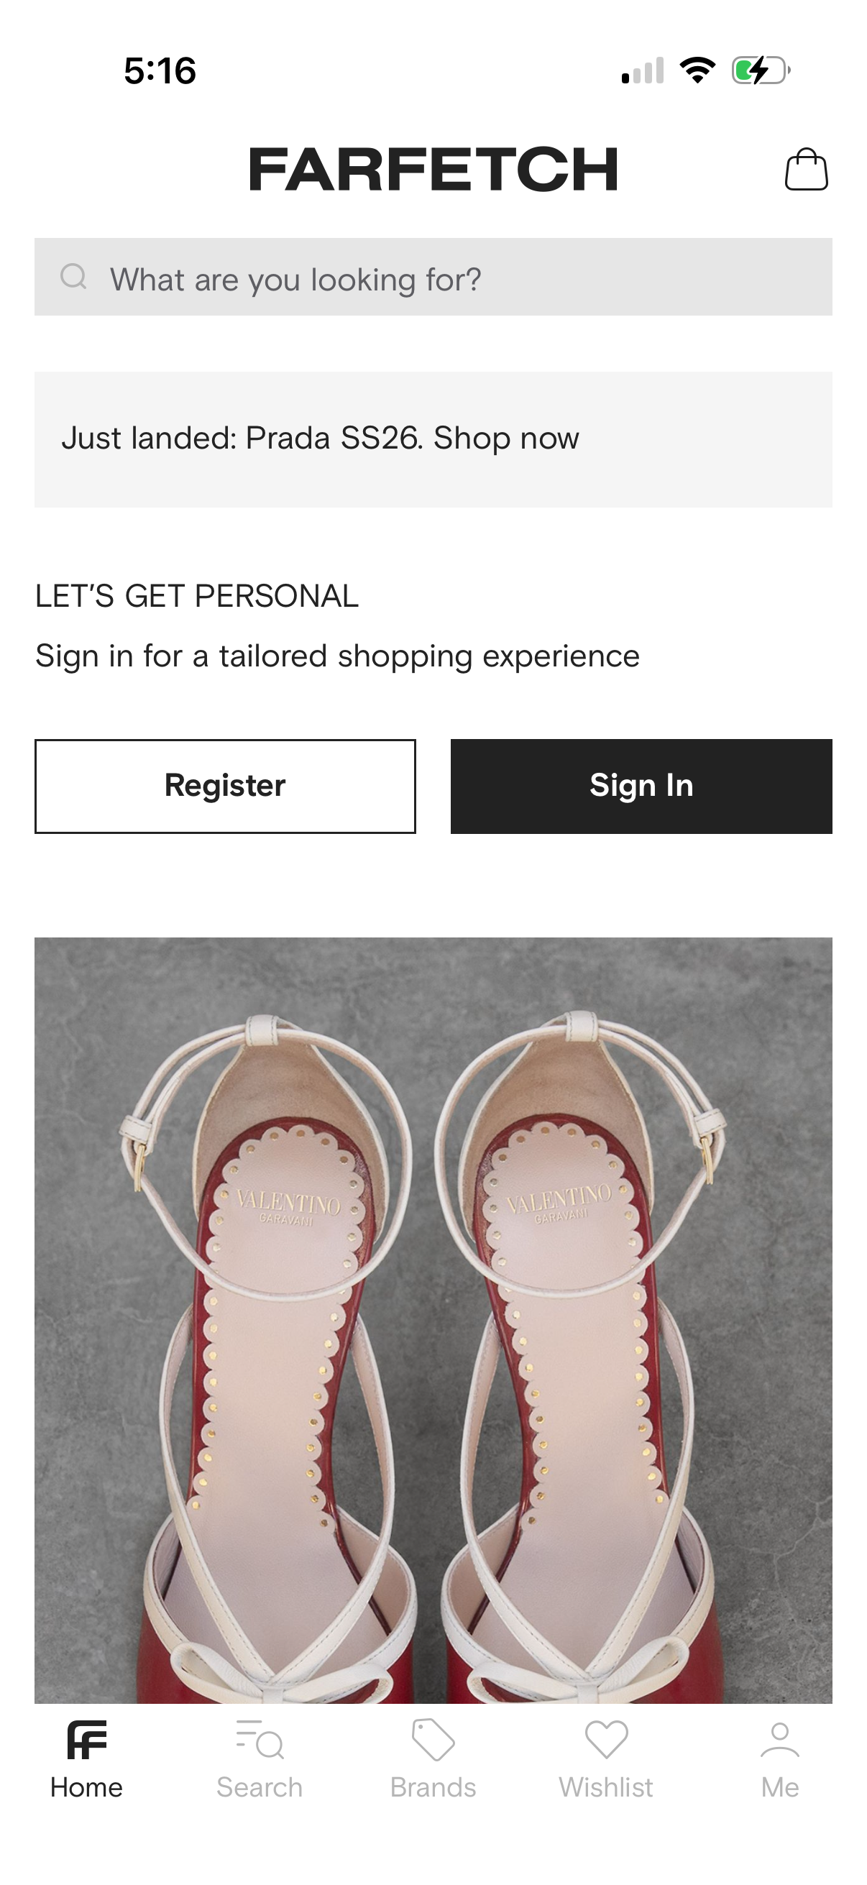Tap the battery charging indicator

click(x=757, y=70)
